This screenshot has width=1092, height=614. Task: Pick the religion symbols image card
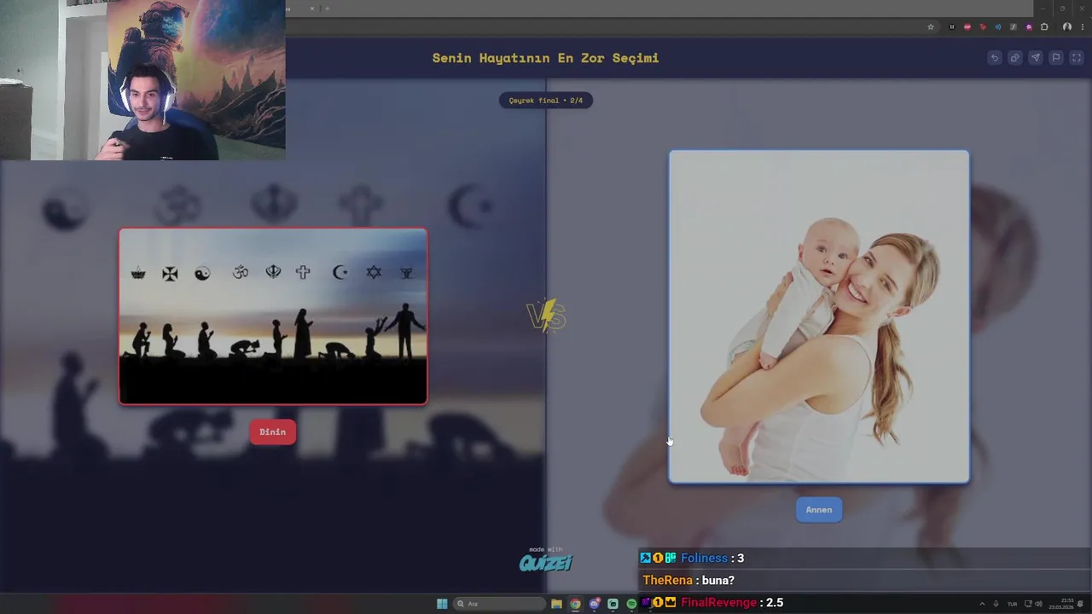pos(273,316)
